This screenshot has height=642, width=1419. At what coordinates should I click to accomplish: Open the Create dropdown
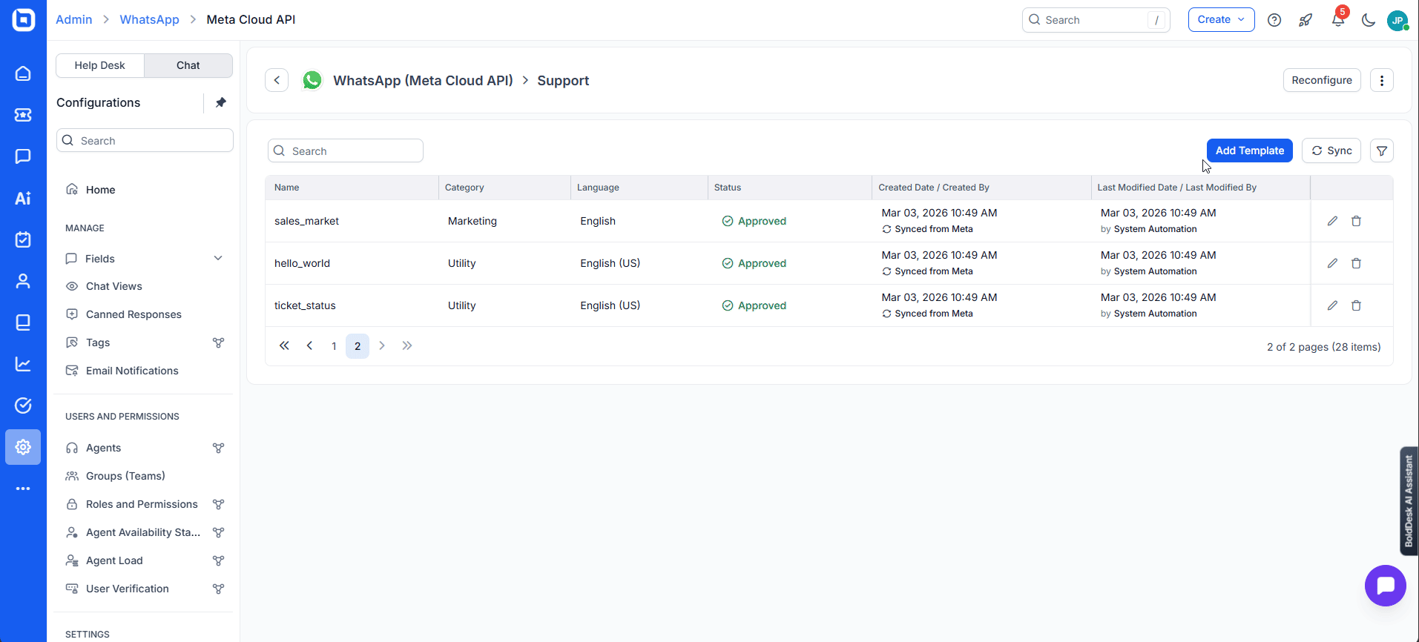pyautogui.click(x=1221, y=20)
